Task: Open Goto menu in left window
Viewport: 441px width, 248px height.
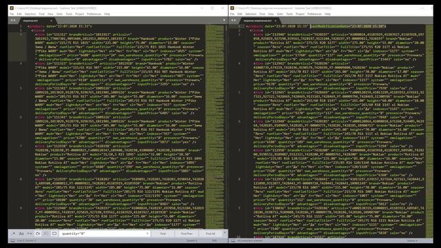Action: [x=59, y=14]
